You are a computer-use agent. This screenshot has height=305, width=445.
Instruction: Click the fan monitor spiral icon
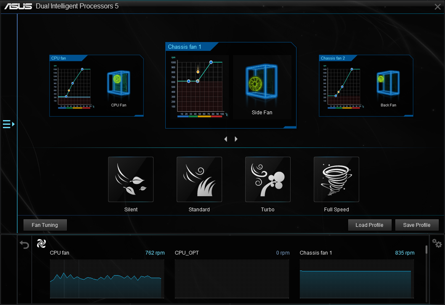[x=42, y=243]
